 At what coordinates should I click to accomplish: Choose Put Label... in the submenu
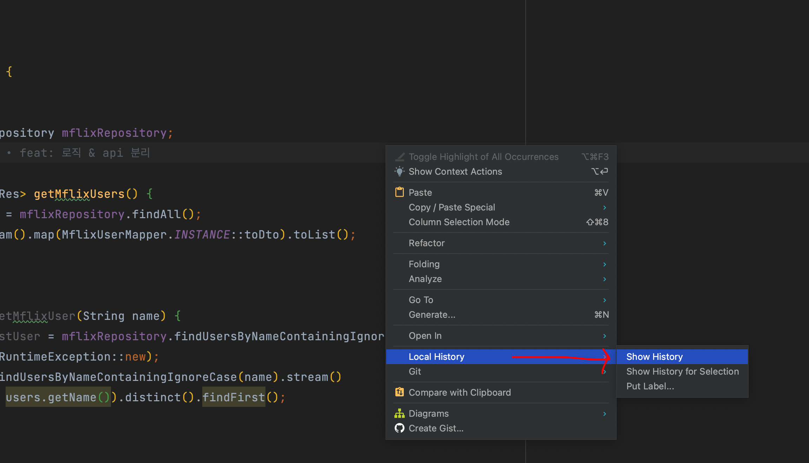pos(650,386)
